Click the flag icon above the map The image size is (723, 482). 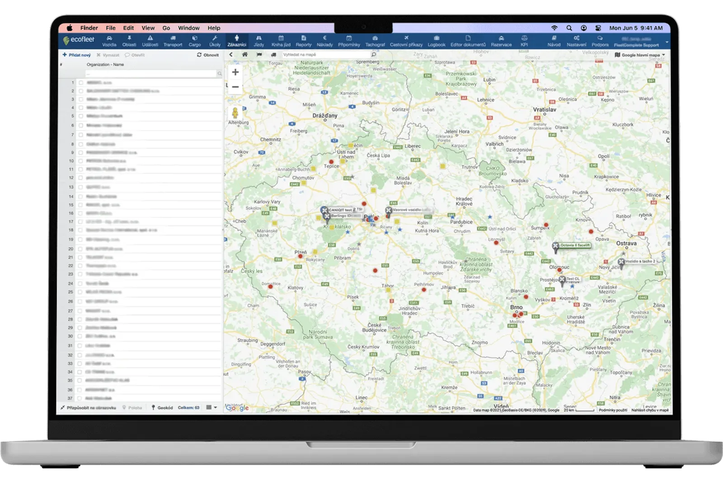click(259, 55)
